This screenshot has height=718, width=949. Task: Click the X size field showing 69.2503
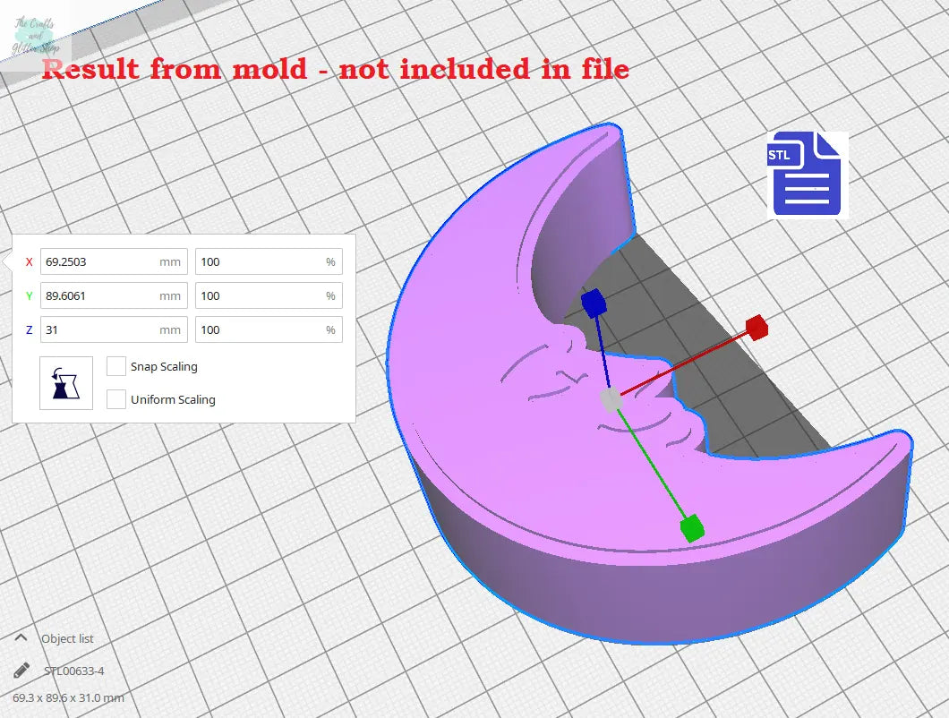tap(100, 262)
